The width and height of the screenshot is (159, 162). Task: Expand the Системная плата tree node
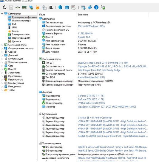[2, 45]
